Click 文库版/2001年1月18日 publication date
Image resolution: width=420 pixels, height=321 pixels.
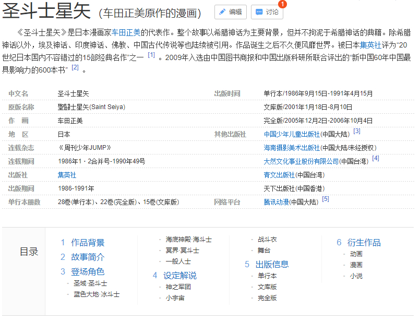(308, 107)
